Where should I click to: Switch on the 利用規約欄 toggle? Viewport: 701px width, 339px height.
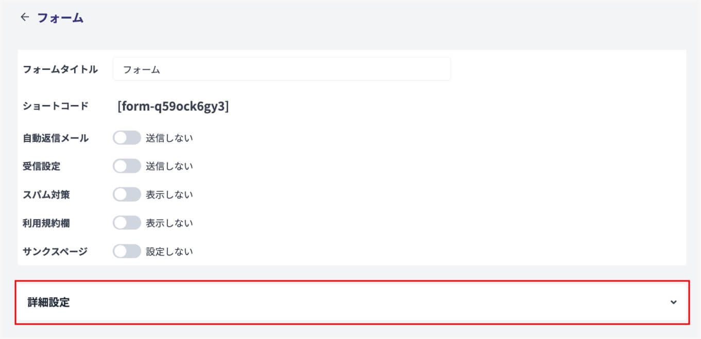coord(127,223)
